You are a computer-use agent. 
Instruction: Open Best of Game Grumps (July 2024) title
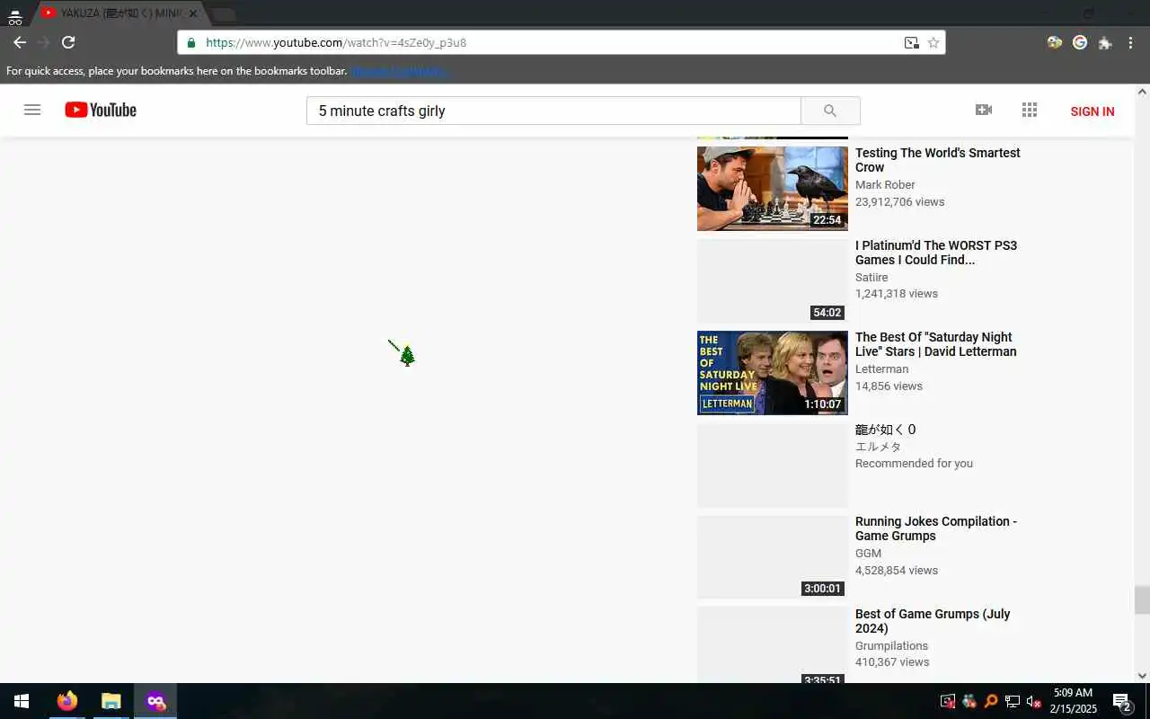pyautogui.click(x=933, y=621)
